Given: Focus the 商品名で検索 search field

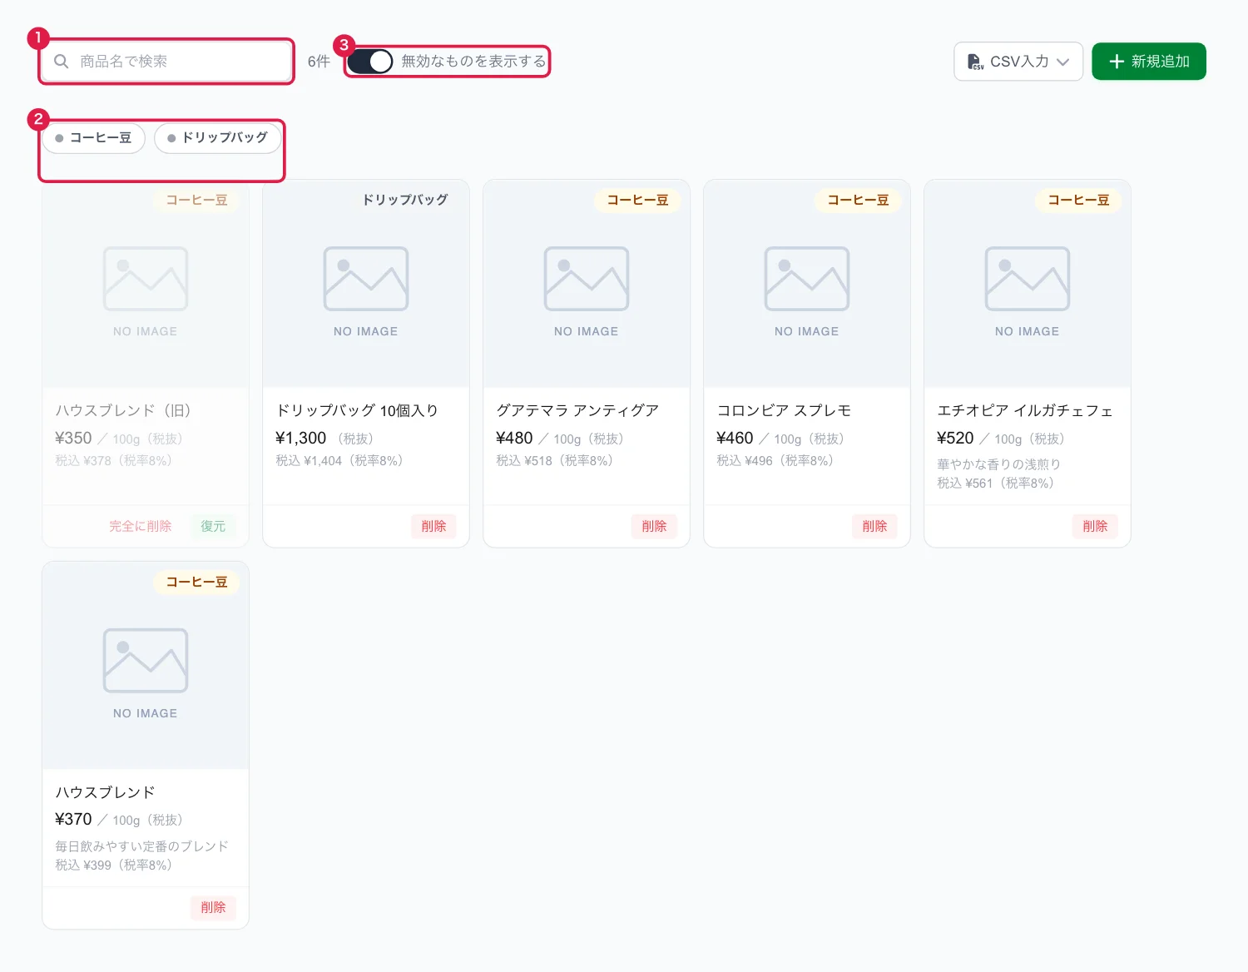Looking at the screenshot, I should [x=166, y=62].
